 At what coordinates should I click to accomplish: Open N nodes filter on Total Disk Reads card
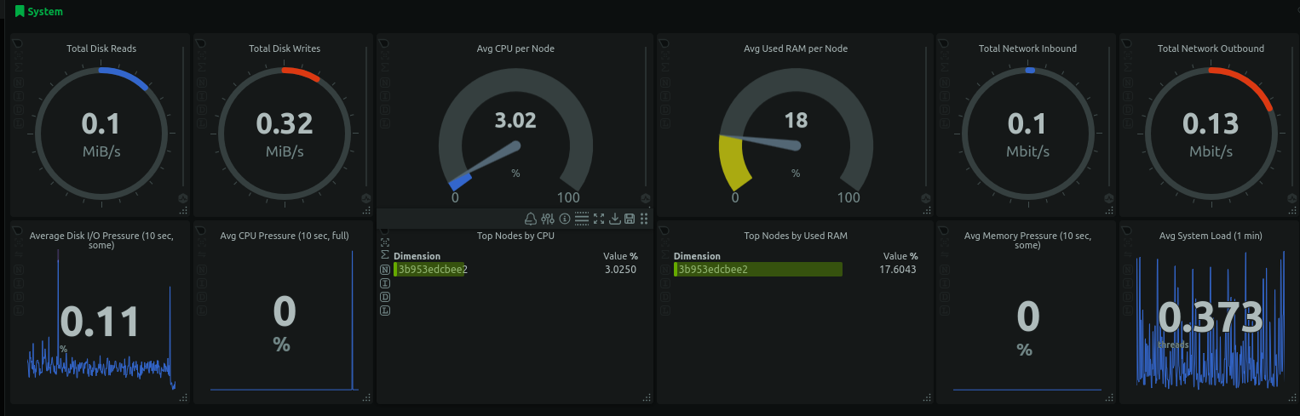click(18, 83)
